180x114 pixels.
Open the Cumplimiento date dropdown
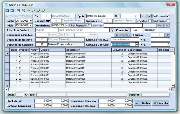67,25
